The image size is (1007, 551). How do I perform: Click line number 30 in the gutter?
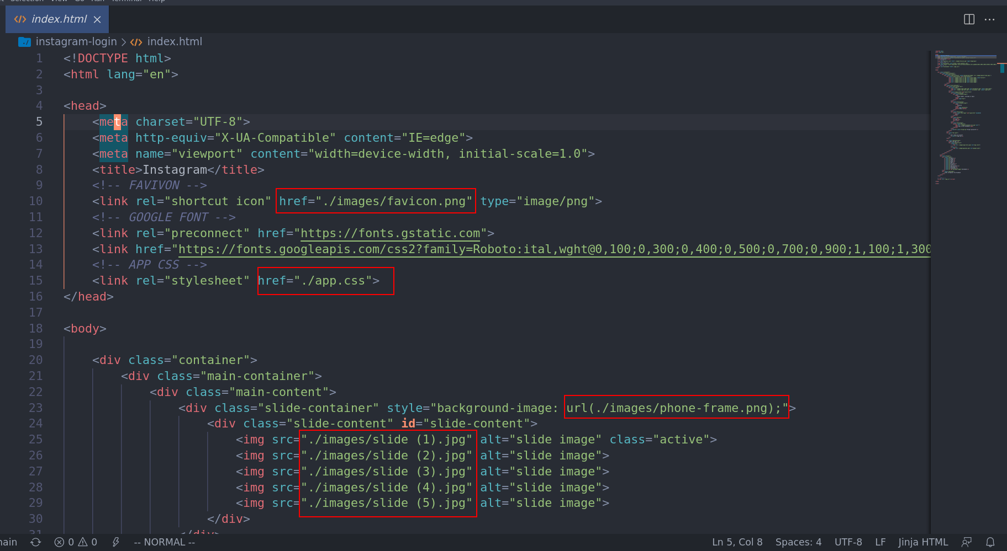click(x=36, y=519)
